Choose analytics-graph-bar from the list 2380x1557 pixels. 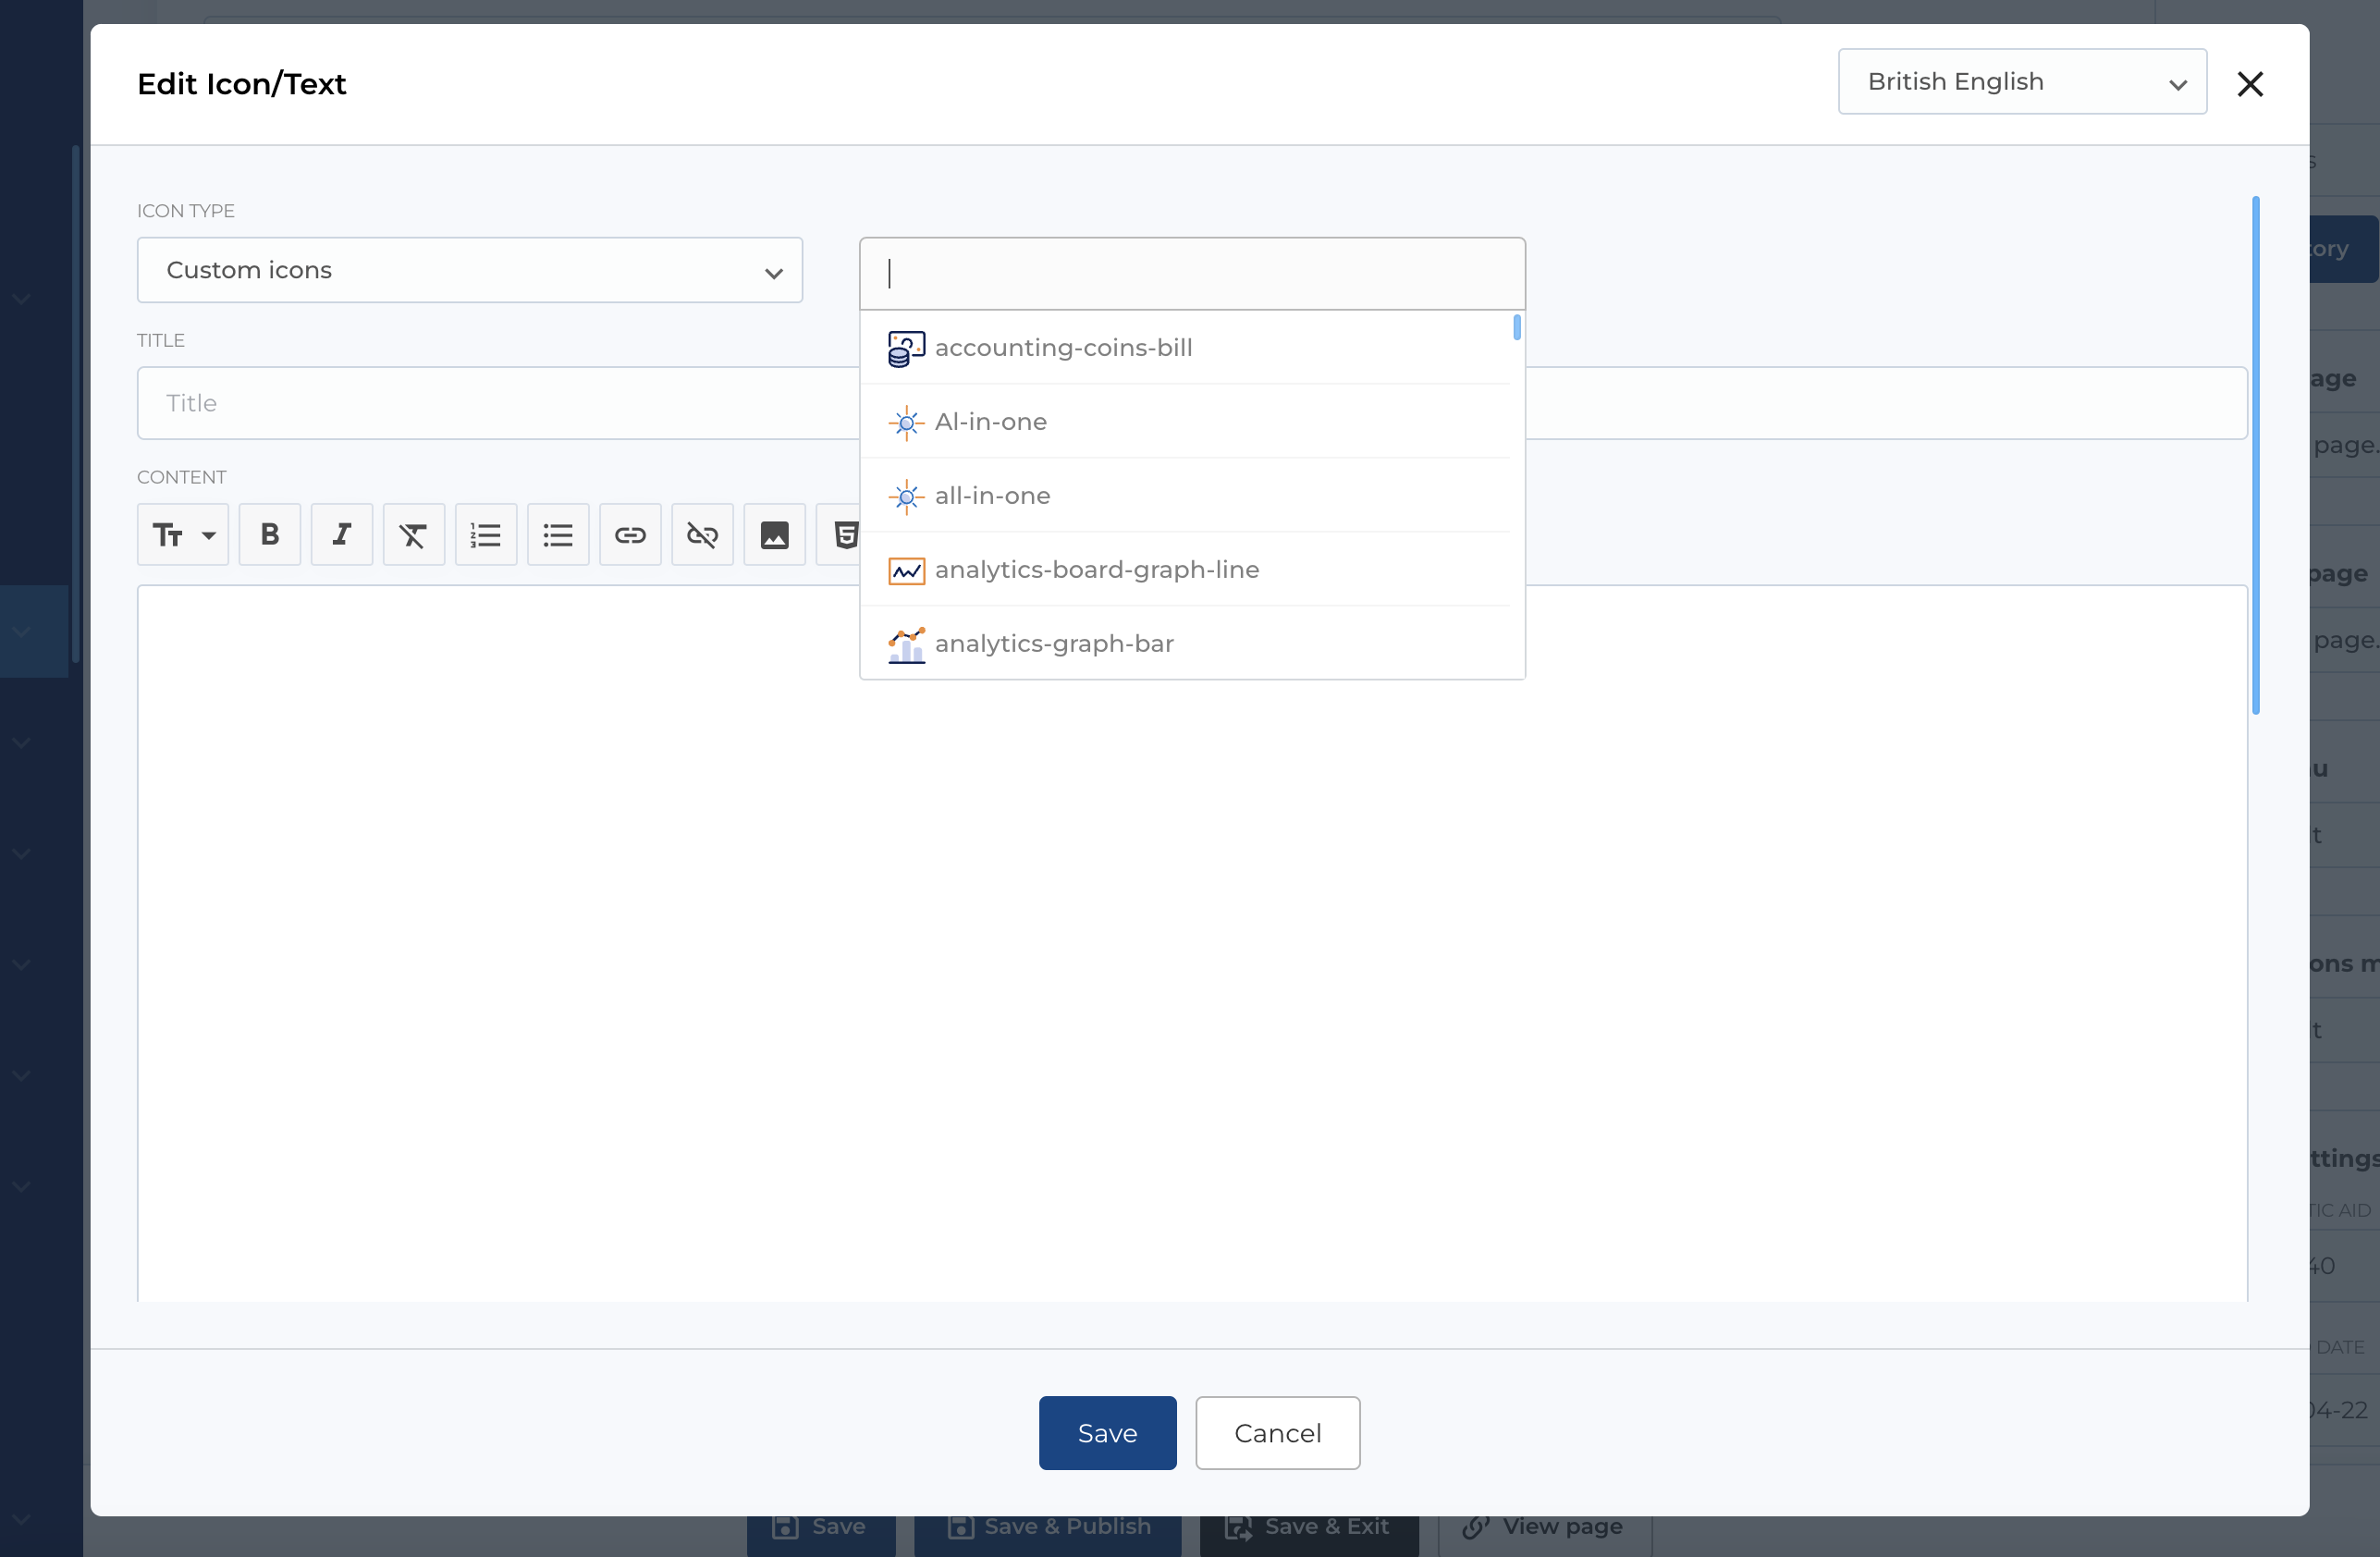1053,644
